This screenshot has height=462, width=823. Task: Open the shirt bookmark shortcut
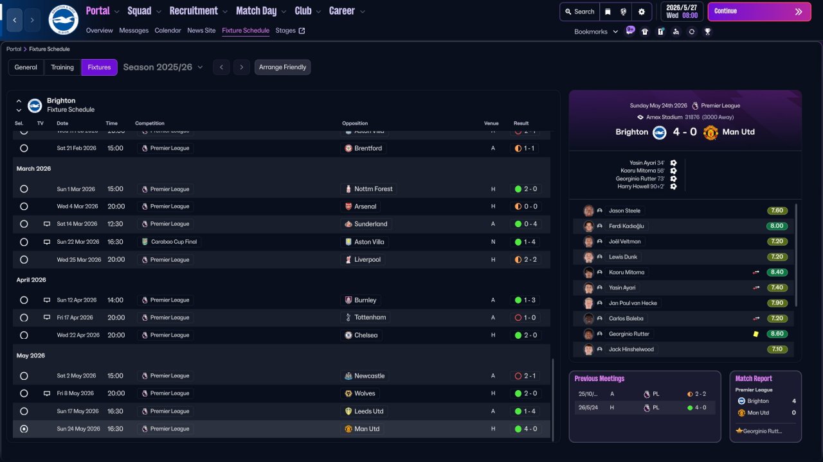click(x=645, y=31)
